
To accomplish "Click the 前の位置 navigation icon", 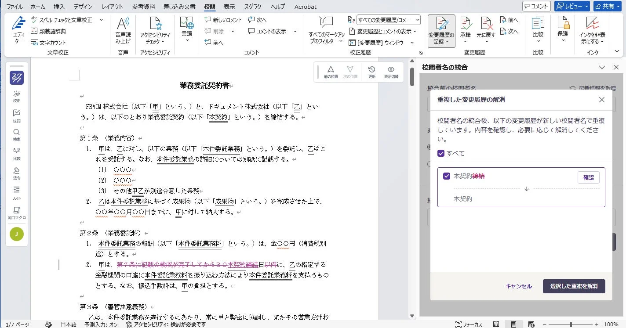I will pos(331,72).
